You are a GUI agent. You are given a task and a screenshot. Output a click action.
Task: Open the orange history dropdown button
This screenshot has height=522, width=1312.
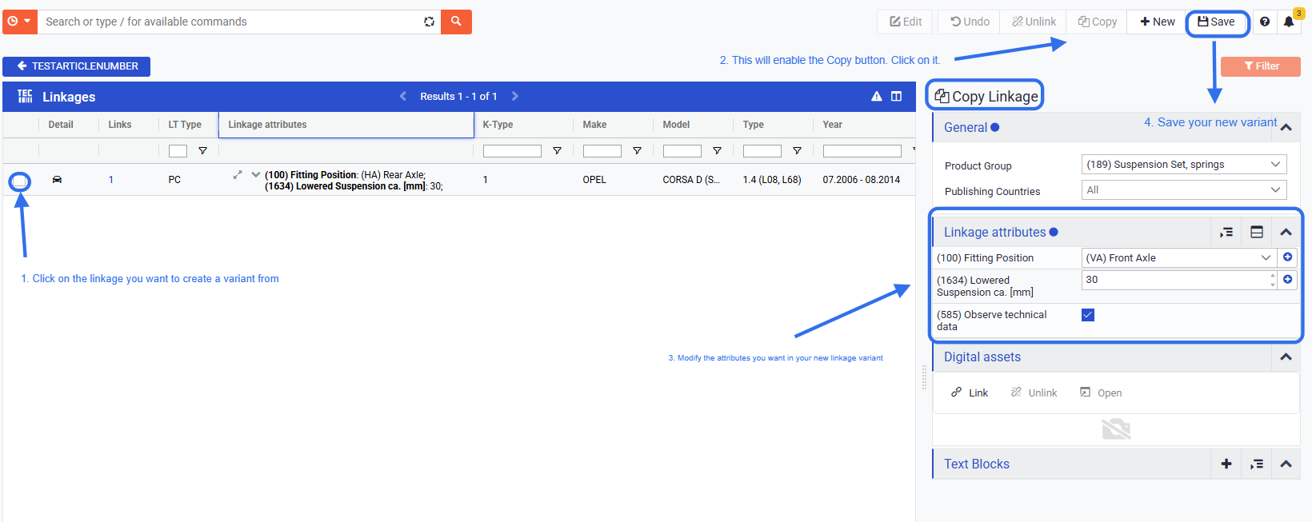coord(20,22)
